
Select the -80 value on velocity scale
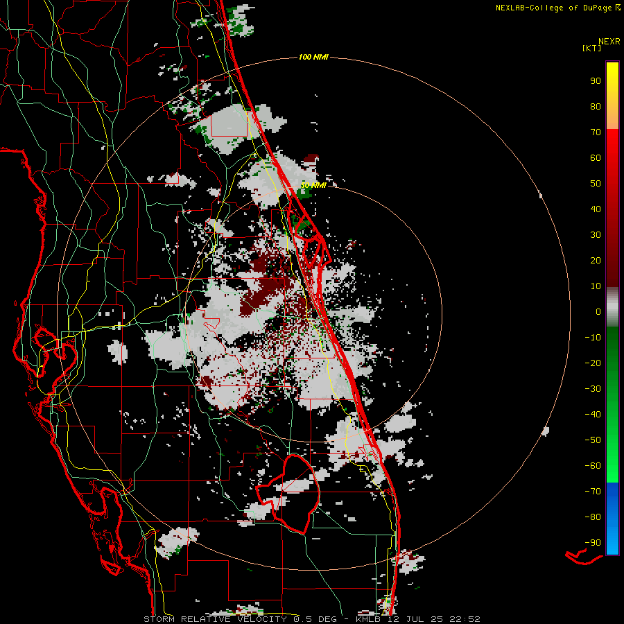[593, 517]
